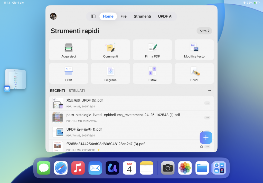Screen dimensions: 263x183
Task: Switch to the Home tab
Action: [108, 16]
